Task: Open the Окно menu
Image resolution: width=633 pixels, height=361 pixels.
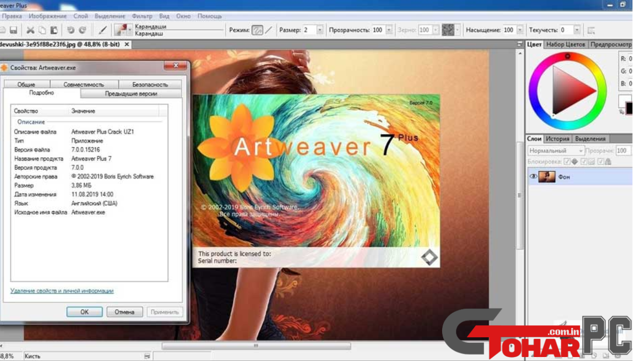Action: [x=183, y=16]
